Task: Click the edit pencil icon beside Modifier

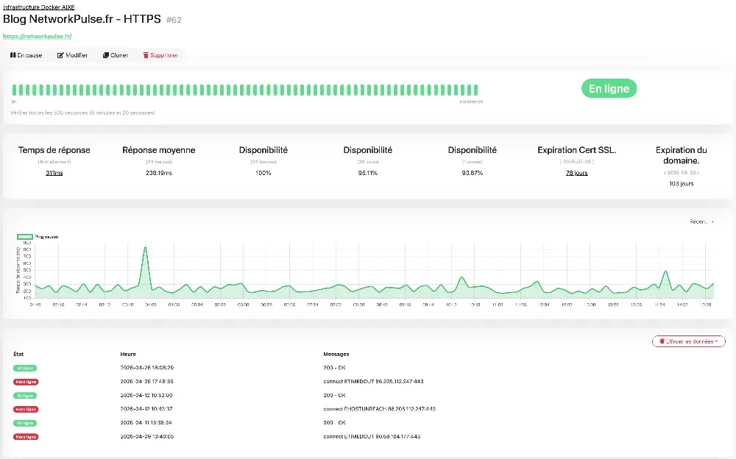Action: 60,55
